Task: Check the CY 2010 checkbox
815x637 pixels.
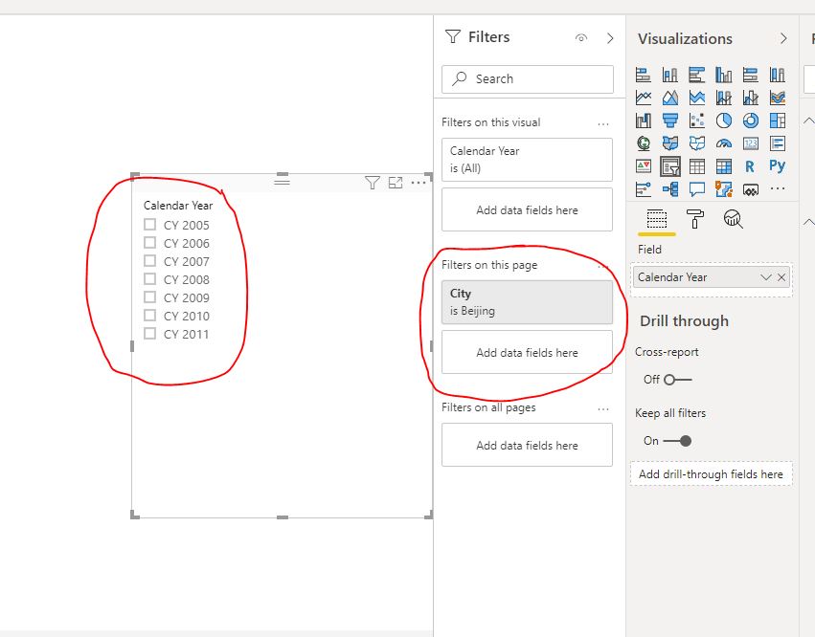Action: 149,315
